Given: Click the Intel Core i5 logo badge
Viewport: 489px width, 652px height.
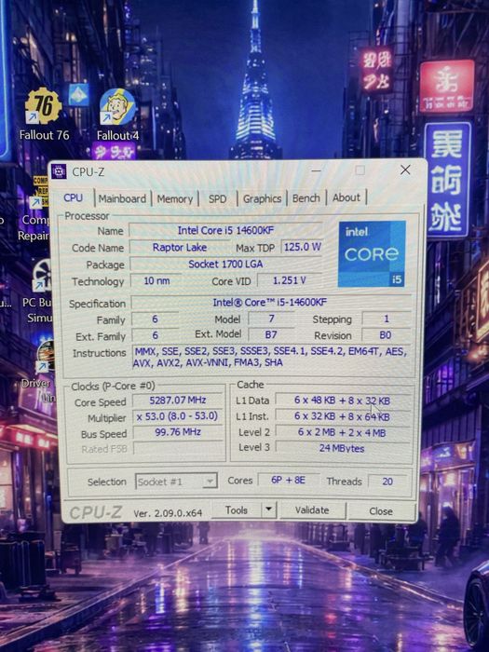Looking at the screenshot, I should 372,253.
